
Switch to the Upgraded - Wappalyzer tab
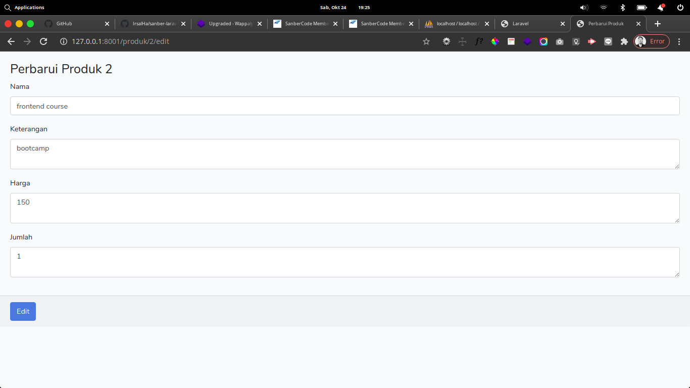pos(229,24)
